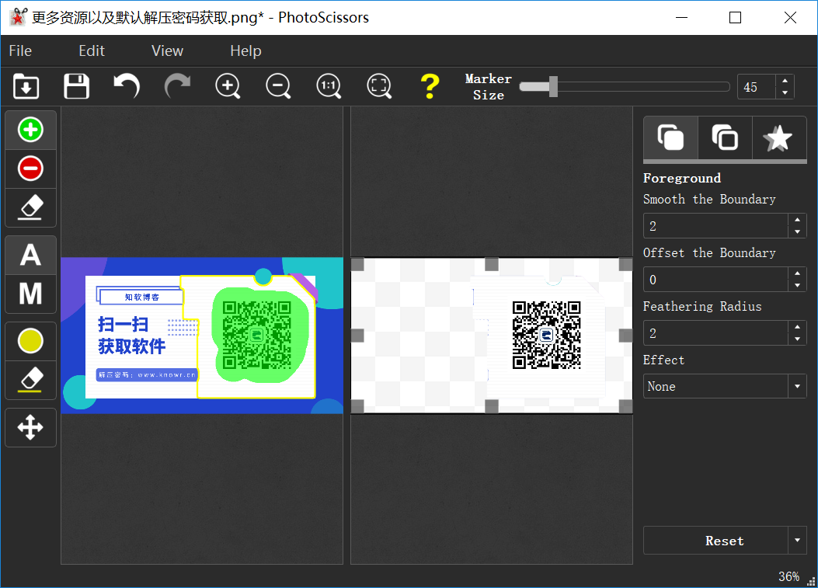This screenshot has height=588, width=818.
Task: Set zoom to actual 1:1 size
Action: click(329, 86)
